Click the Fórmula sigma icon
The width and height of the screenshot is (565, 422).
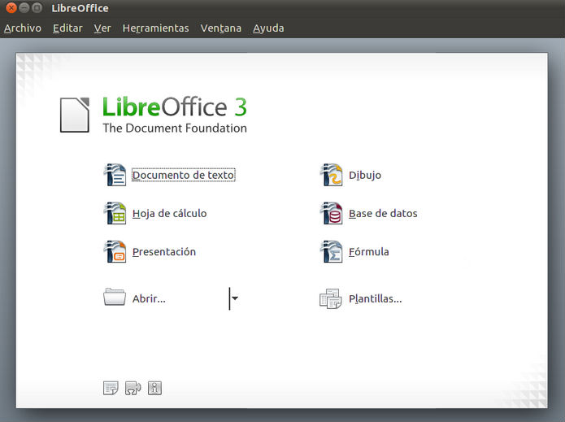point(331,252)
